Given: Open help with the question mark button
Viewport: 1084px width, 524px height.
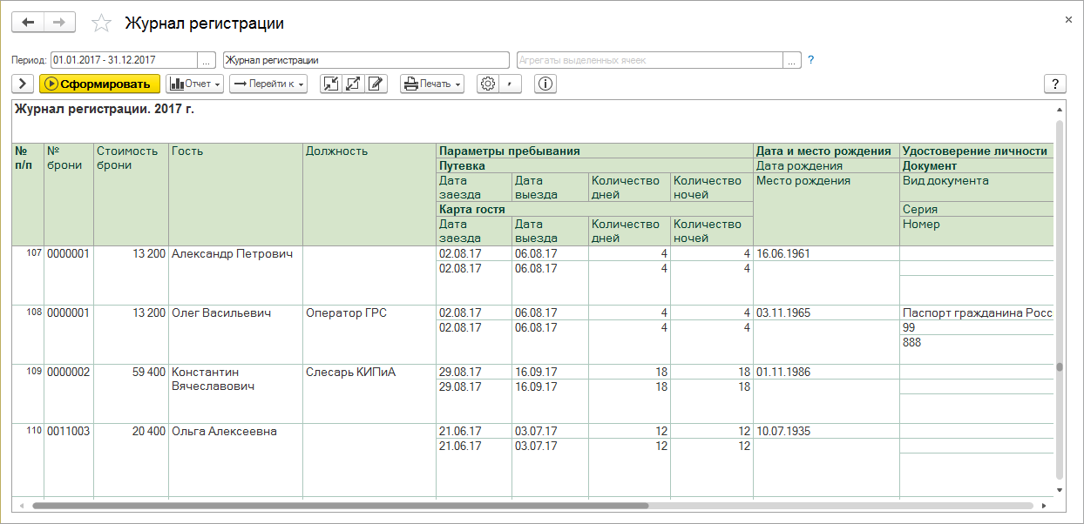Looking at the screenshot, I should click(x=1055, y=84).
